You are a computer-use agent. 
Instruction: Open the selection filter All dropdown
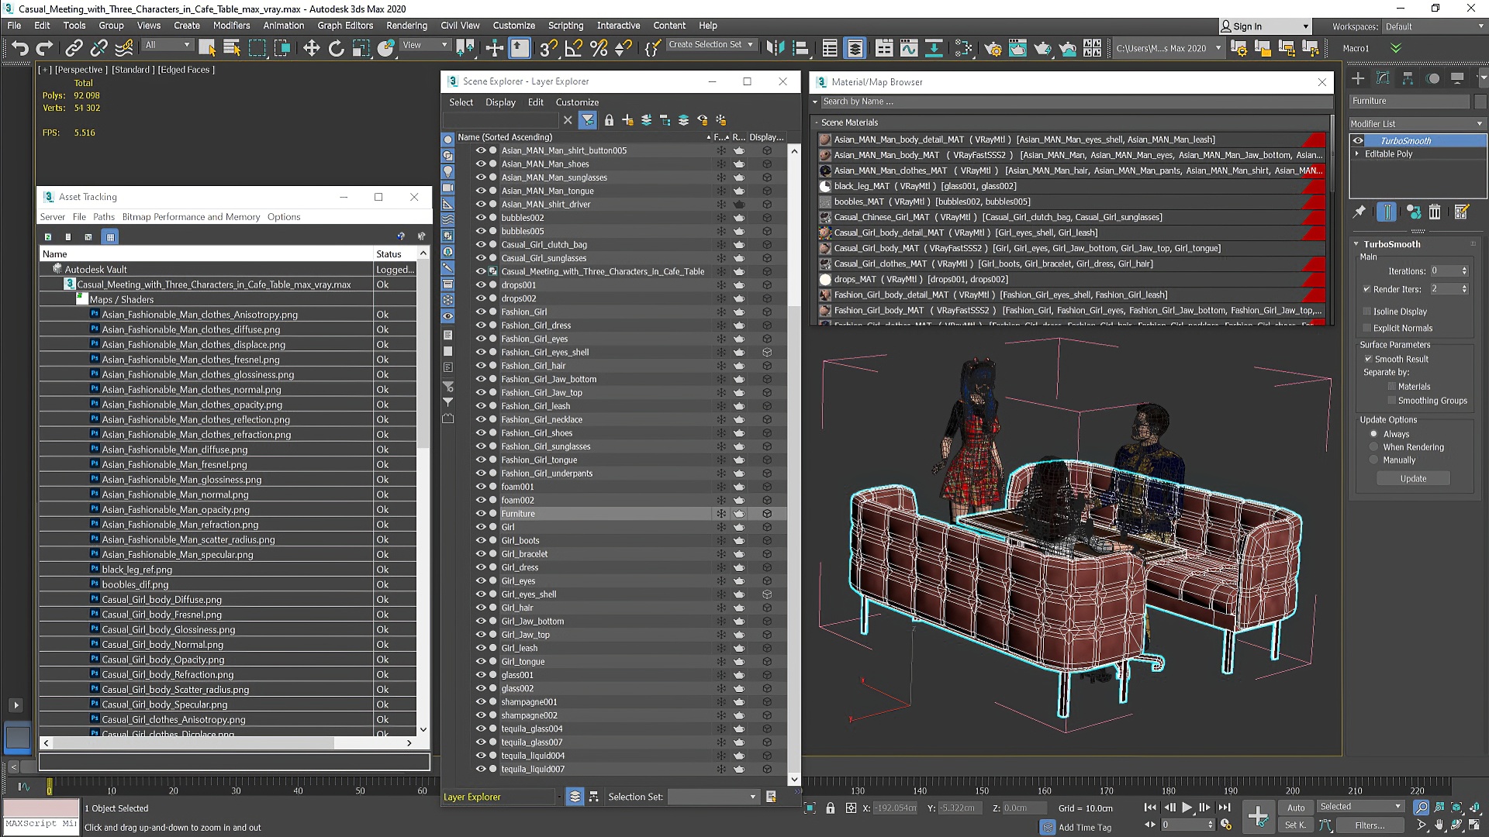[x=168, y=45]
